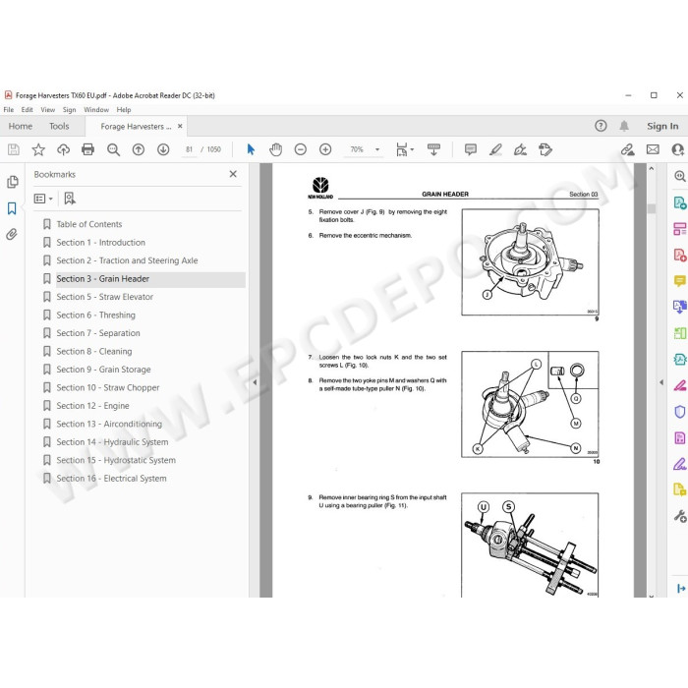
Task: Close the Forage Harvesters document tab
Action: pos(180,126)
